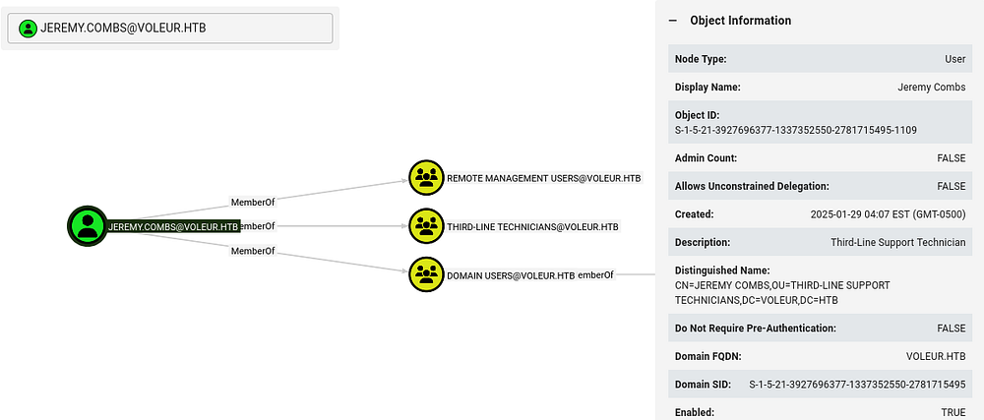Click the THIRD-LINE TECHNICIANS@VOLEUR.HTB text label
Image resolution: width=984 pixels, height=420 pixels.
click(532, 226)
